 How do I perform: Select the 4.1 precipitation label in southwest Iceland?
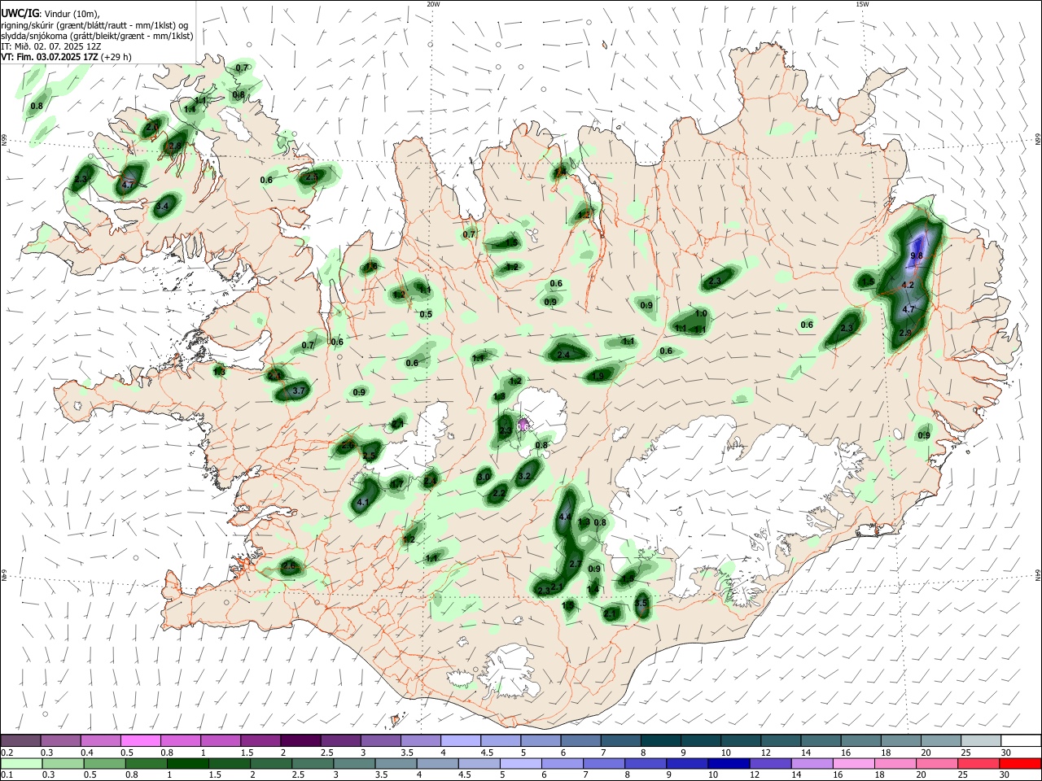coord(364,502)
